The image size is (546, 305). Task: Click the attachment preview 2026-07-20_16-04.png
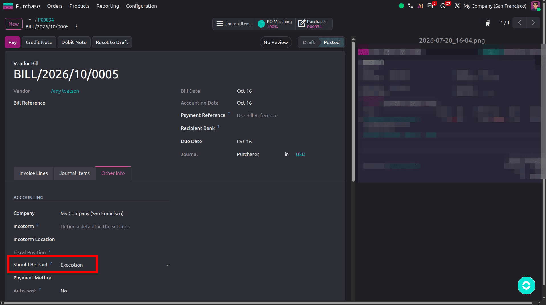[450, 114]
